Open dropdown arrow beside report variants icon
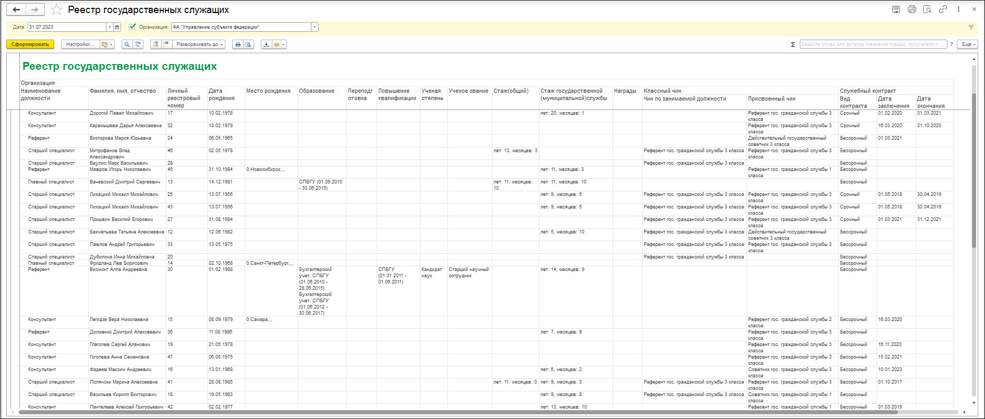Viewport: 985px width, 419px height. pos(111,45)
